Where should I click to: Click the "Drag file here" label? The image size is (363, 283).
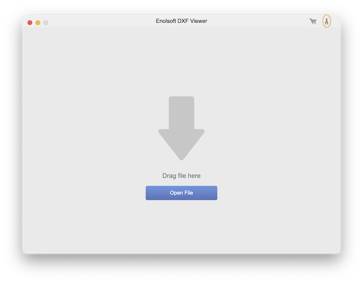181,176
